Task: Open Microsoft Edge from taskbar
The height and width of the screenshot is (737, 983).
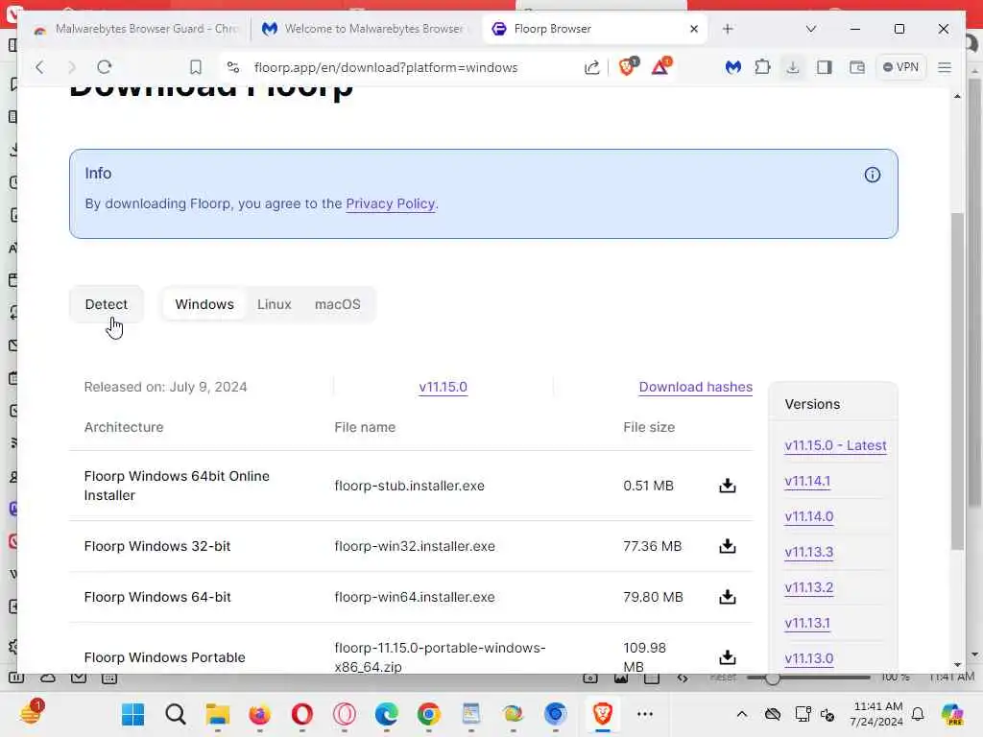Action: tap(386, 714)
